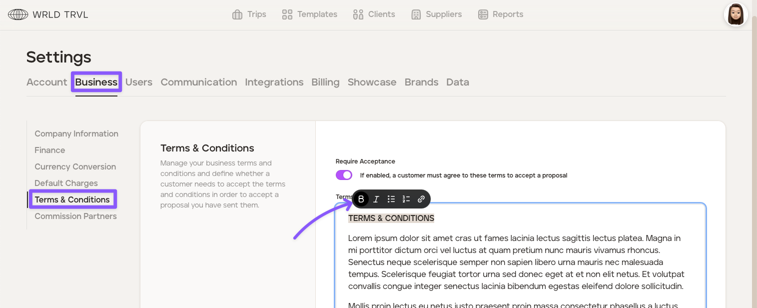Go to Templates in the top navigation
The image size is (757, 308).
pos(309,14)
